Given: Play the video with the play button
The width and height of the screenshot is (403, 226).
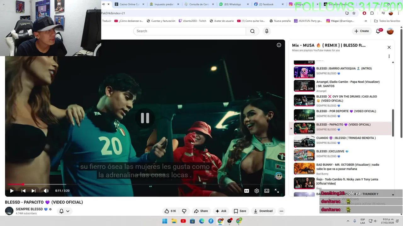Looking at the screenshot, I should pyautogui.click(x=12, y=191).
